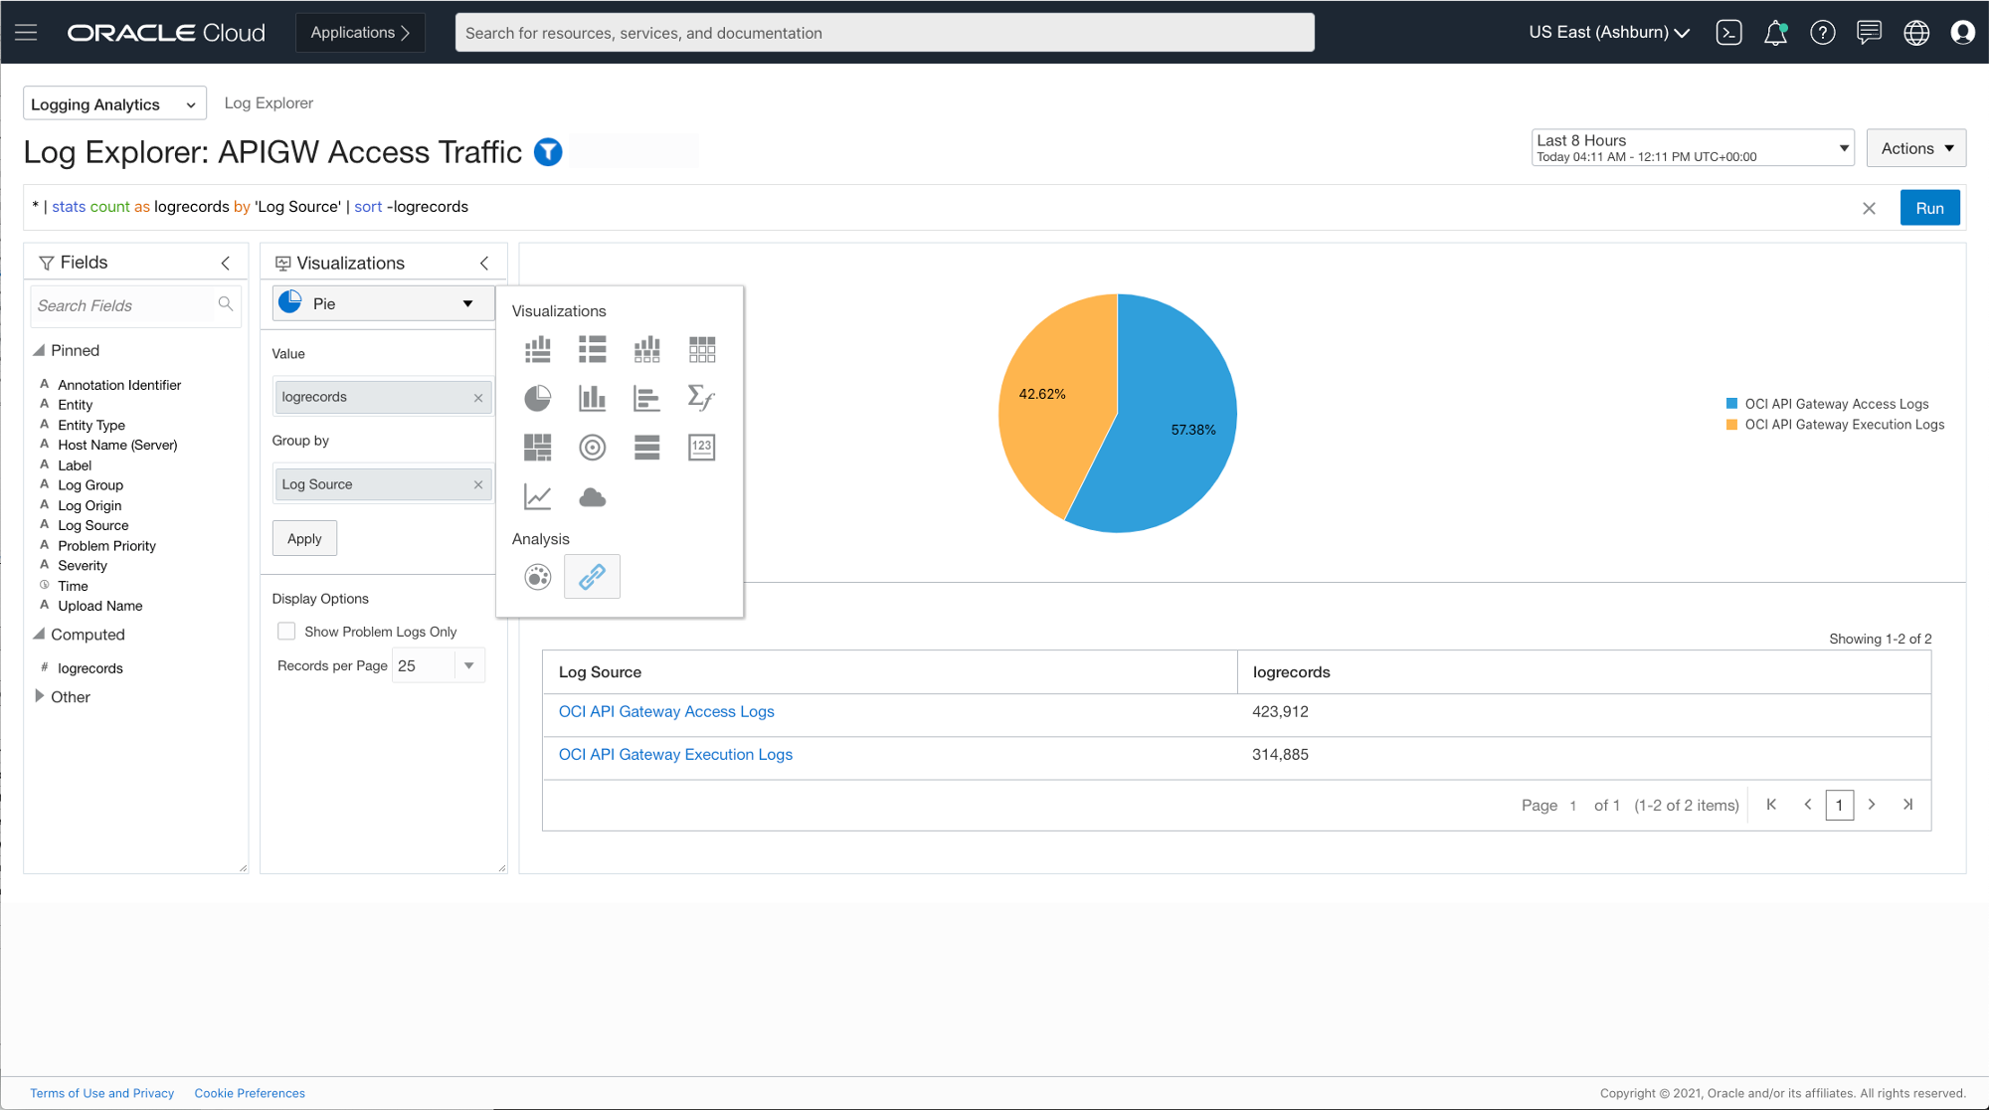
Task: Select the Bar chart visualization icon
Action: (x=592, y=398)
